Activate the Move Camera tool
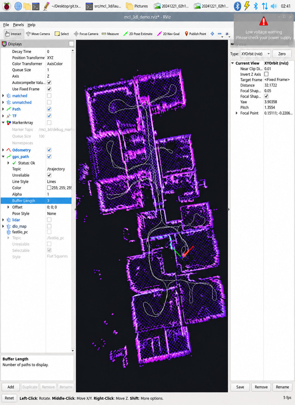Image resolution: width=295 pixels, height=405 pixels. (38, 34)
